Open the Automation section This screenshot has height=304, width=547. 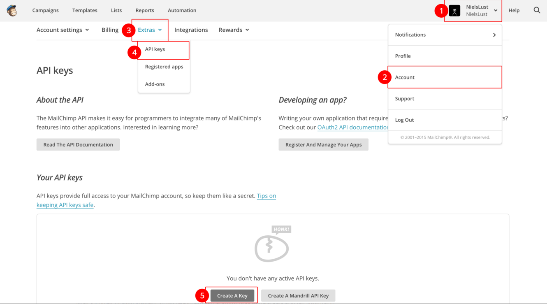tap(182, 10)
